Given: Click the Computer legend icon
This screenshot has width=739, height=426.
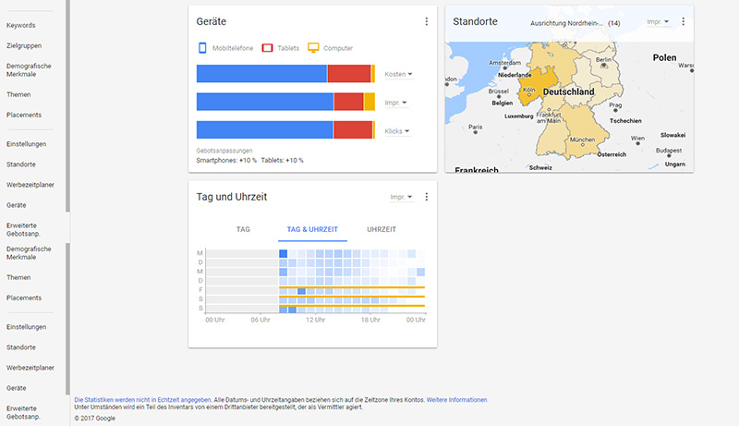Looking at the screenshot, I should point(313,48).
